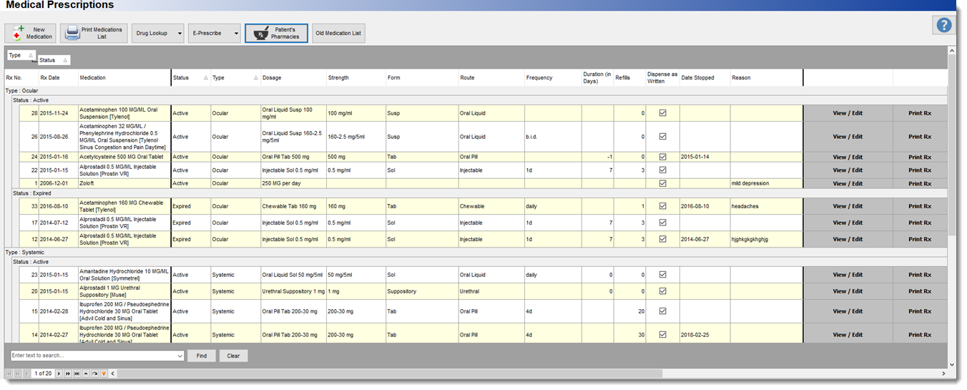Image resolution: width=967 pixels, height=390 pixels.
Task: Click the Dosage column header
Action: click(293, 77)
